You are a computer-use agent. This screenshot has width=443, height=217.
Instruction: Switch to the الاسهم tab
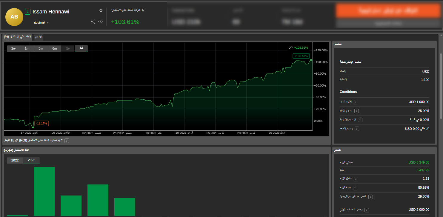(39, 37)
